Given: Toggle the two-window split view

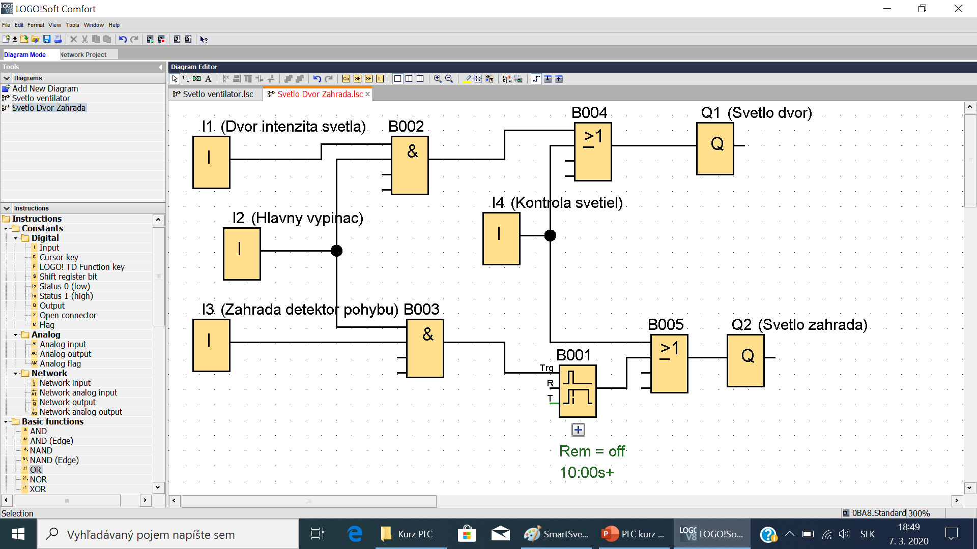Looking at the screenshot, I should tap(409, 79).
